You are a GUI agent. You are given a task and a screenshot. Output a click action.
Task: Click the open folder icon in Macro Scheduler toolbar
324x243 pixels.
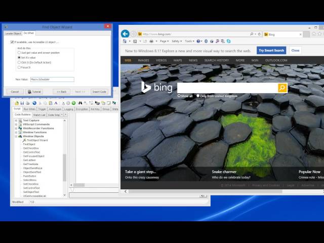point(17,103)
